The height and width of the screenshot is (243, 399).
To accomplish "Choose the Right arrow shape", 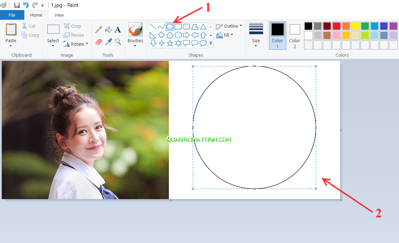I will 187,35.
